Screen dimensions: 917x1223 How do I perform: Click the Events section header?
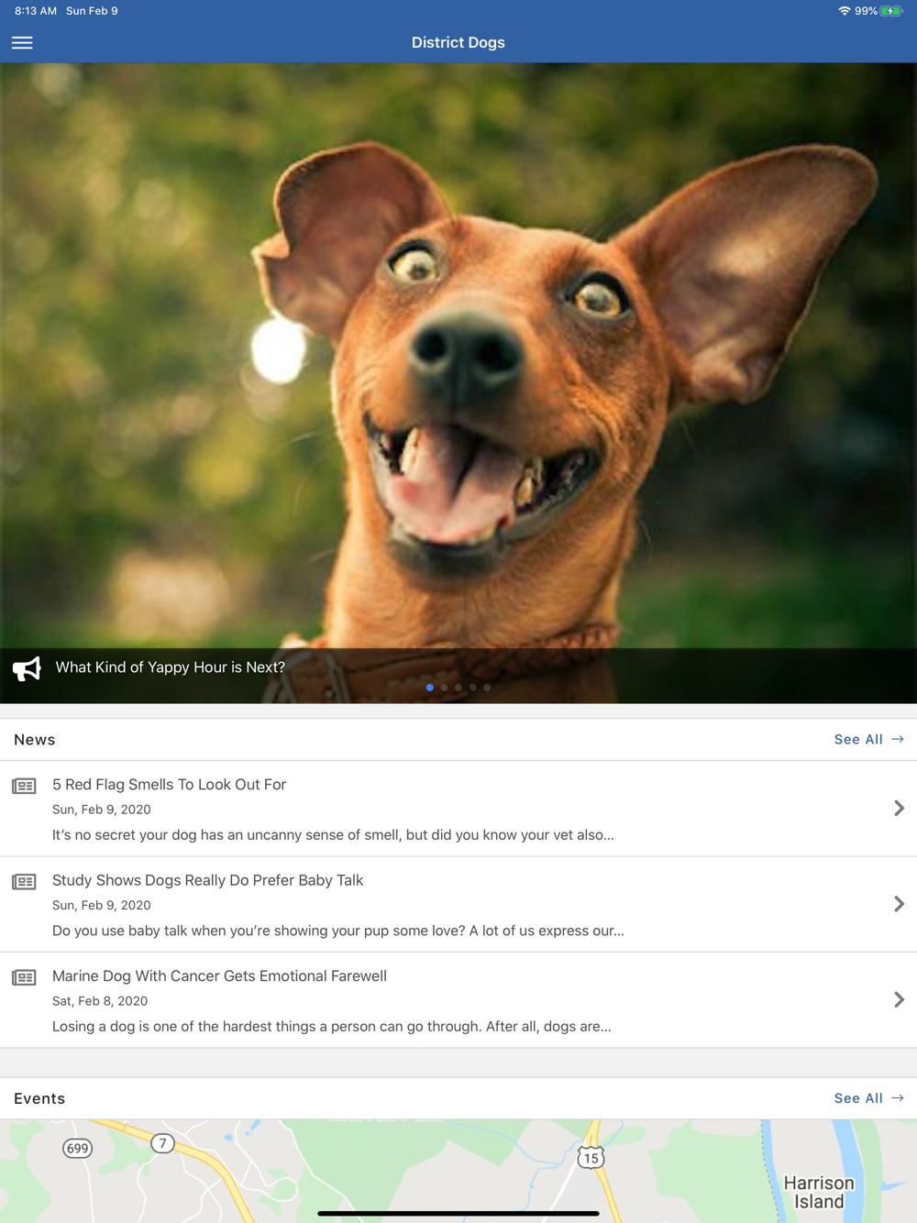[x=39, y=1098]
